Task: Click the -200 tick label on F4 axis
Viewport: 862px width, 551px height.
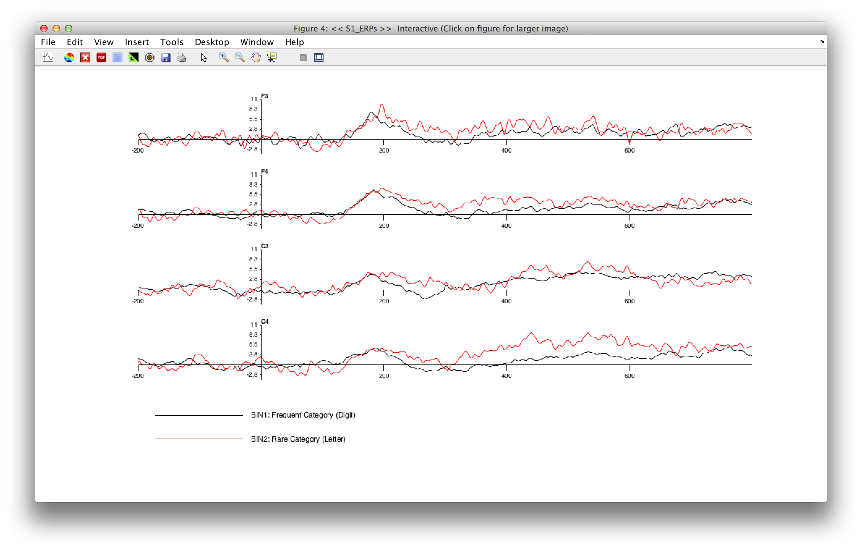Action: click(138, 226)
